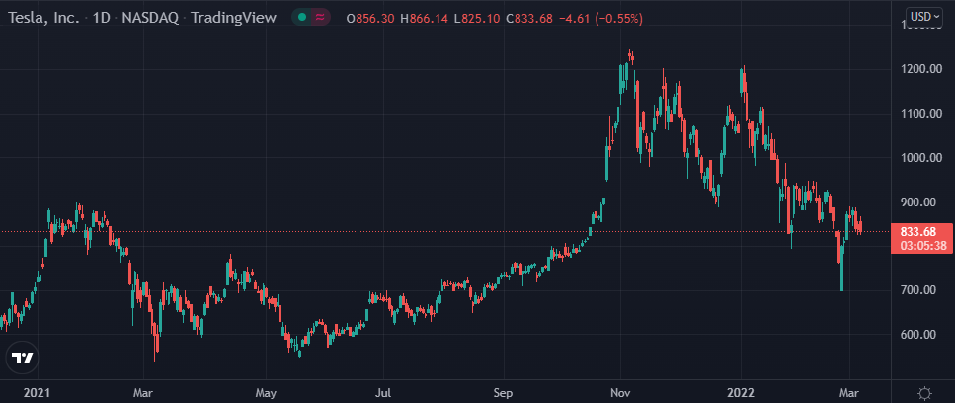The width and height of the screenshot is (955, 403).
Task: Click the green market status indicator
Action: pos(302,18)
